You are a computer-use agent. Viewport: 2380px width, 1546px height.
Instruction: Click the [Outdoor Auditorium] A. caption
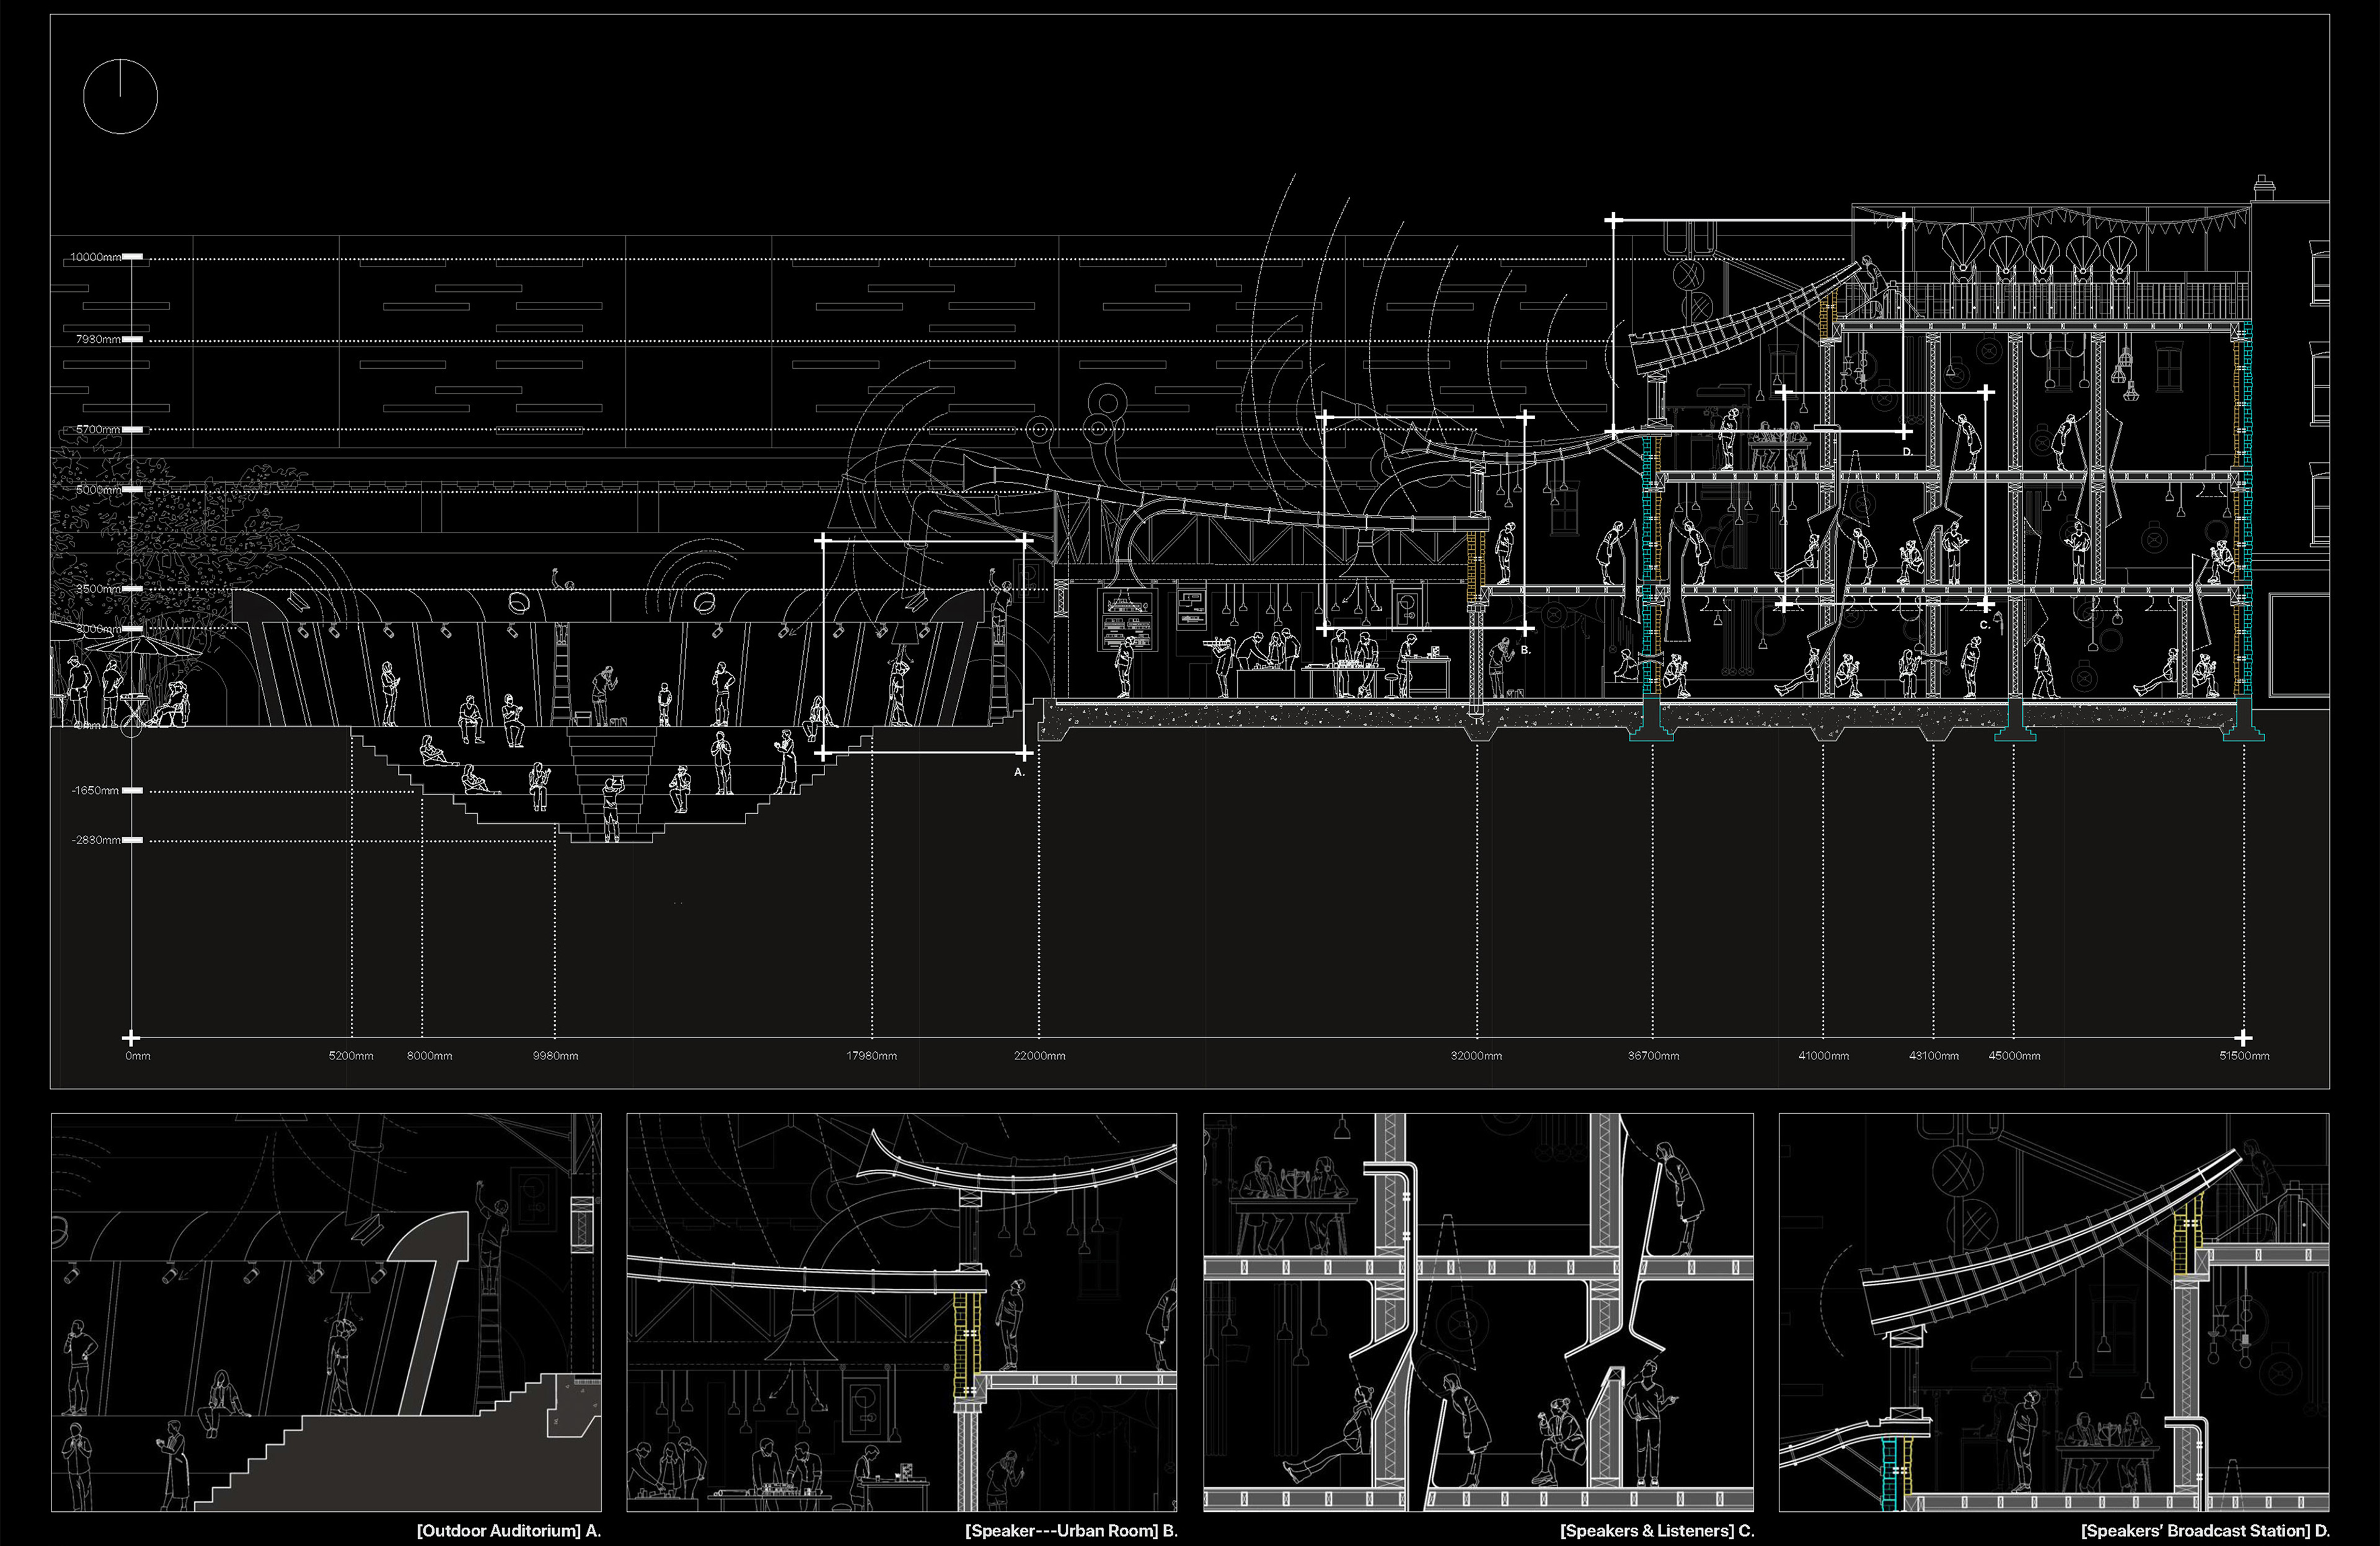[508, 1531]
